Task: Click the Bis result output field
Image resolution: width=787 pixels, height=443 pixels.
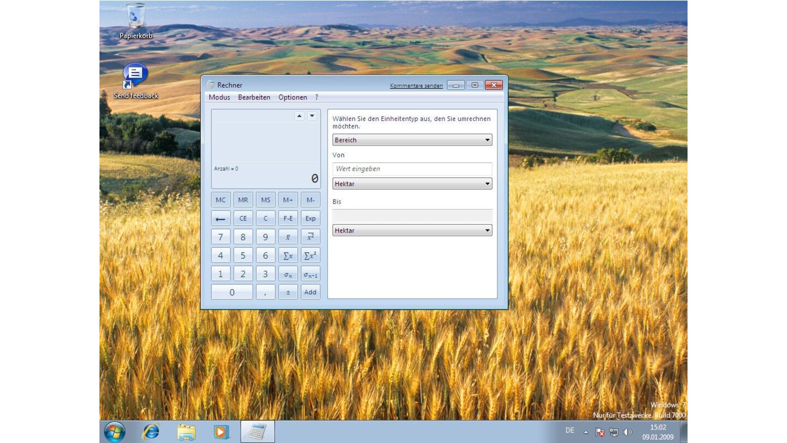Action: click(x=412, y=215)
